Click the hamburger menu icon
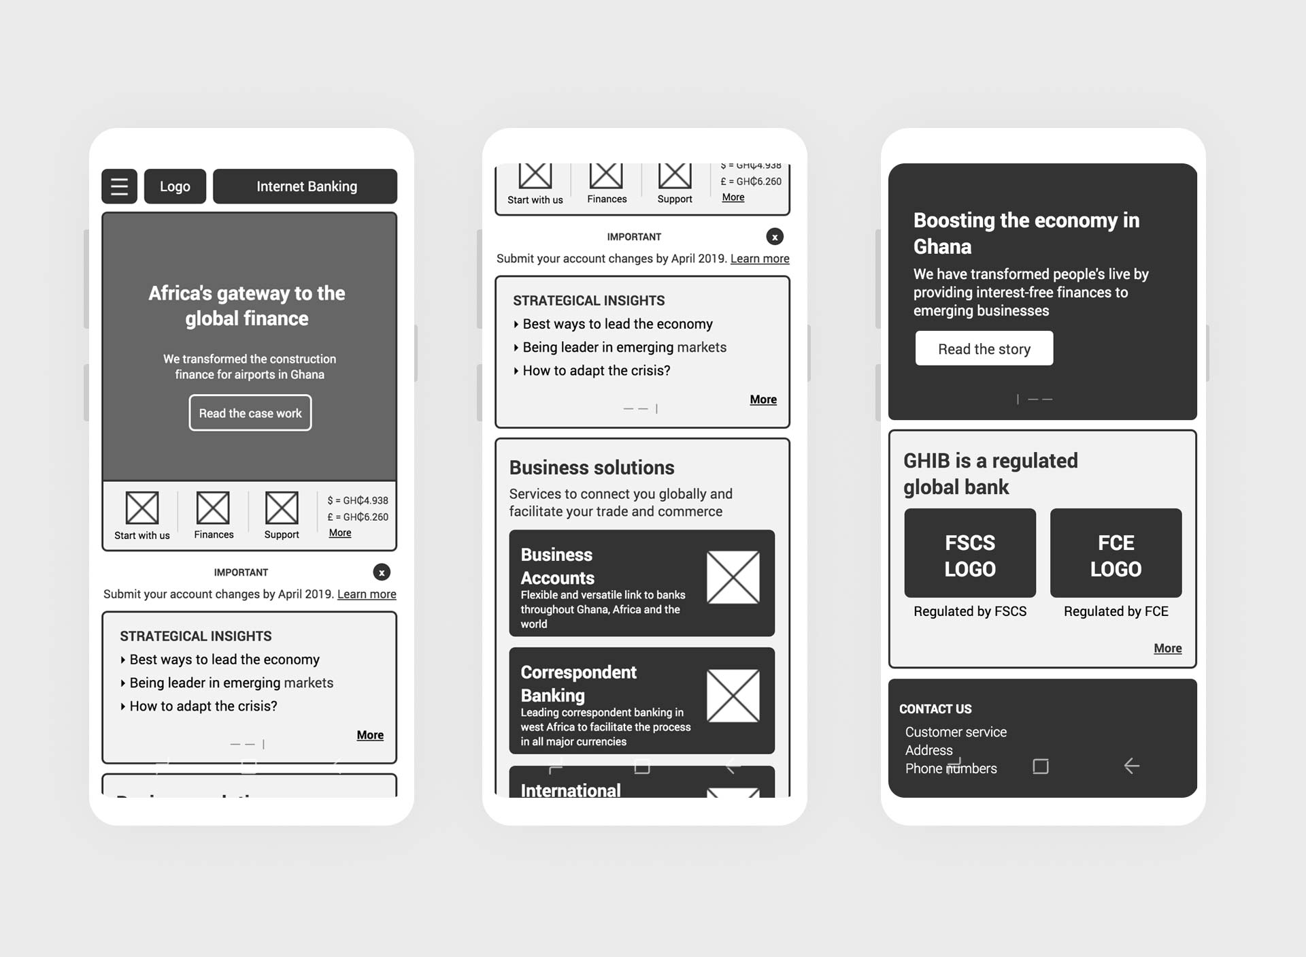The width and height of the screenshot is (1306, 957). tap(120, 186)
